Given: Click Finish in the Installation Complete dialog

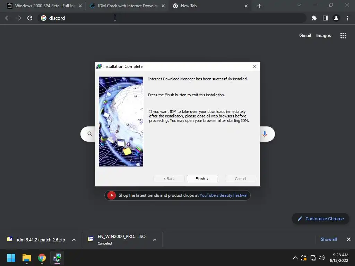Looking at the screenshot, I should (202, 179).
